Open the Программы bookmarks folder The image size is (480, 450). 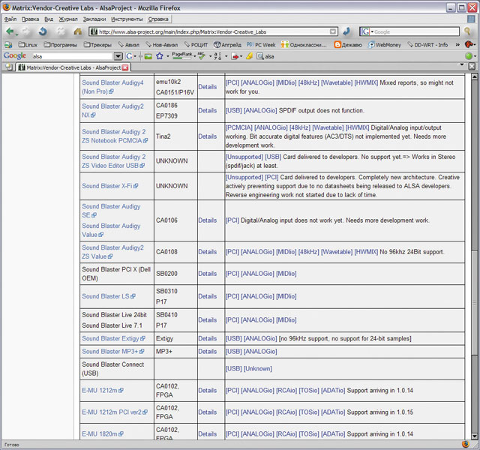60,45
